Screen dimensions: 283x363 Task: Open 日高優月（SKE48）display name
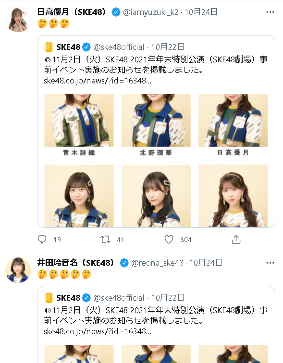pyautogui.click(x=72, y=12)
